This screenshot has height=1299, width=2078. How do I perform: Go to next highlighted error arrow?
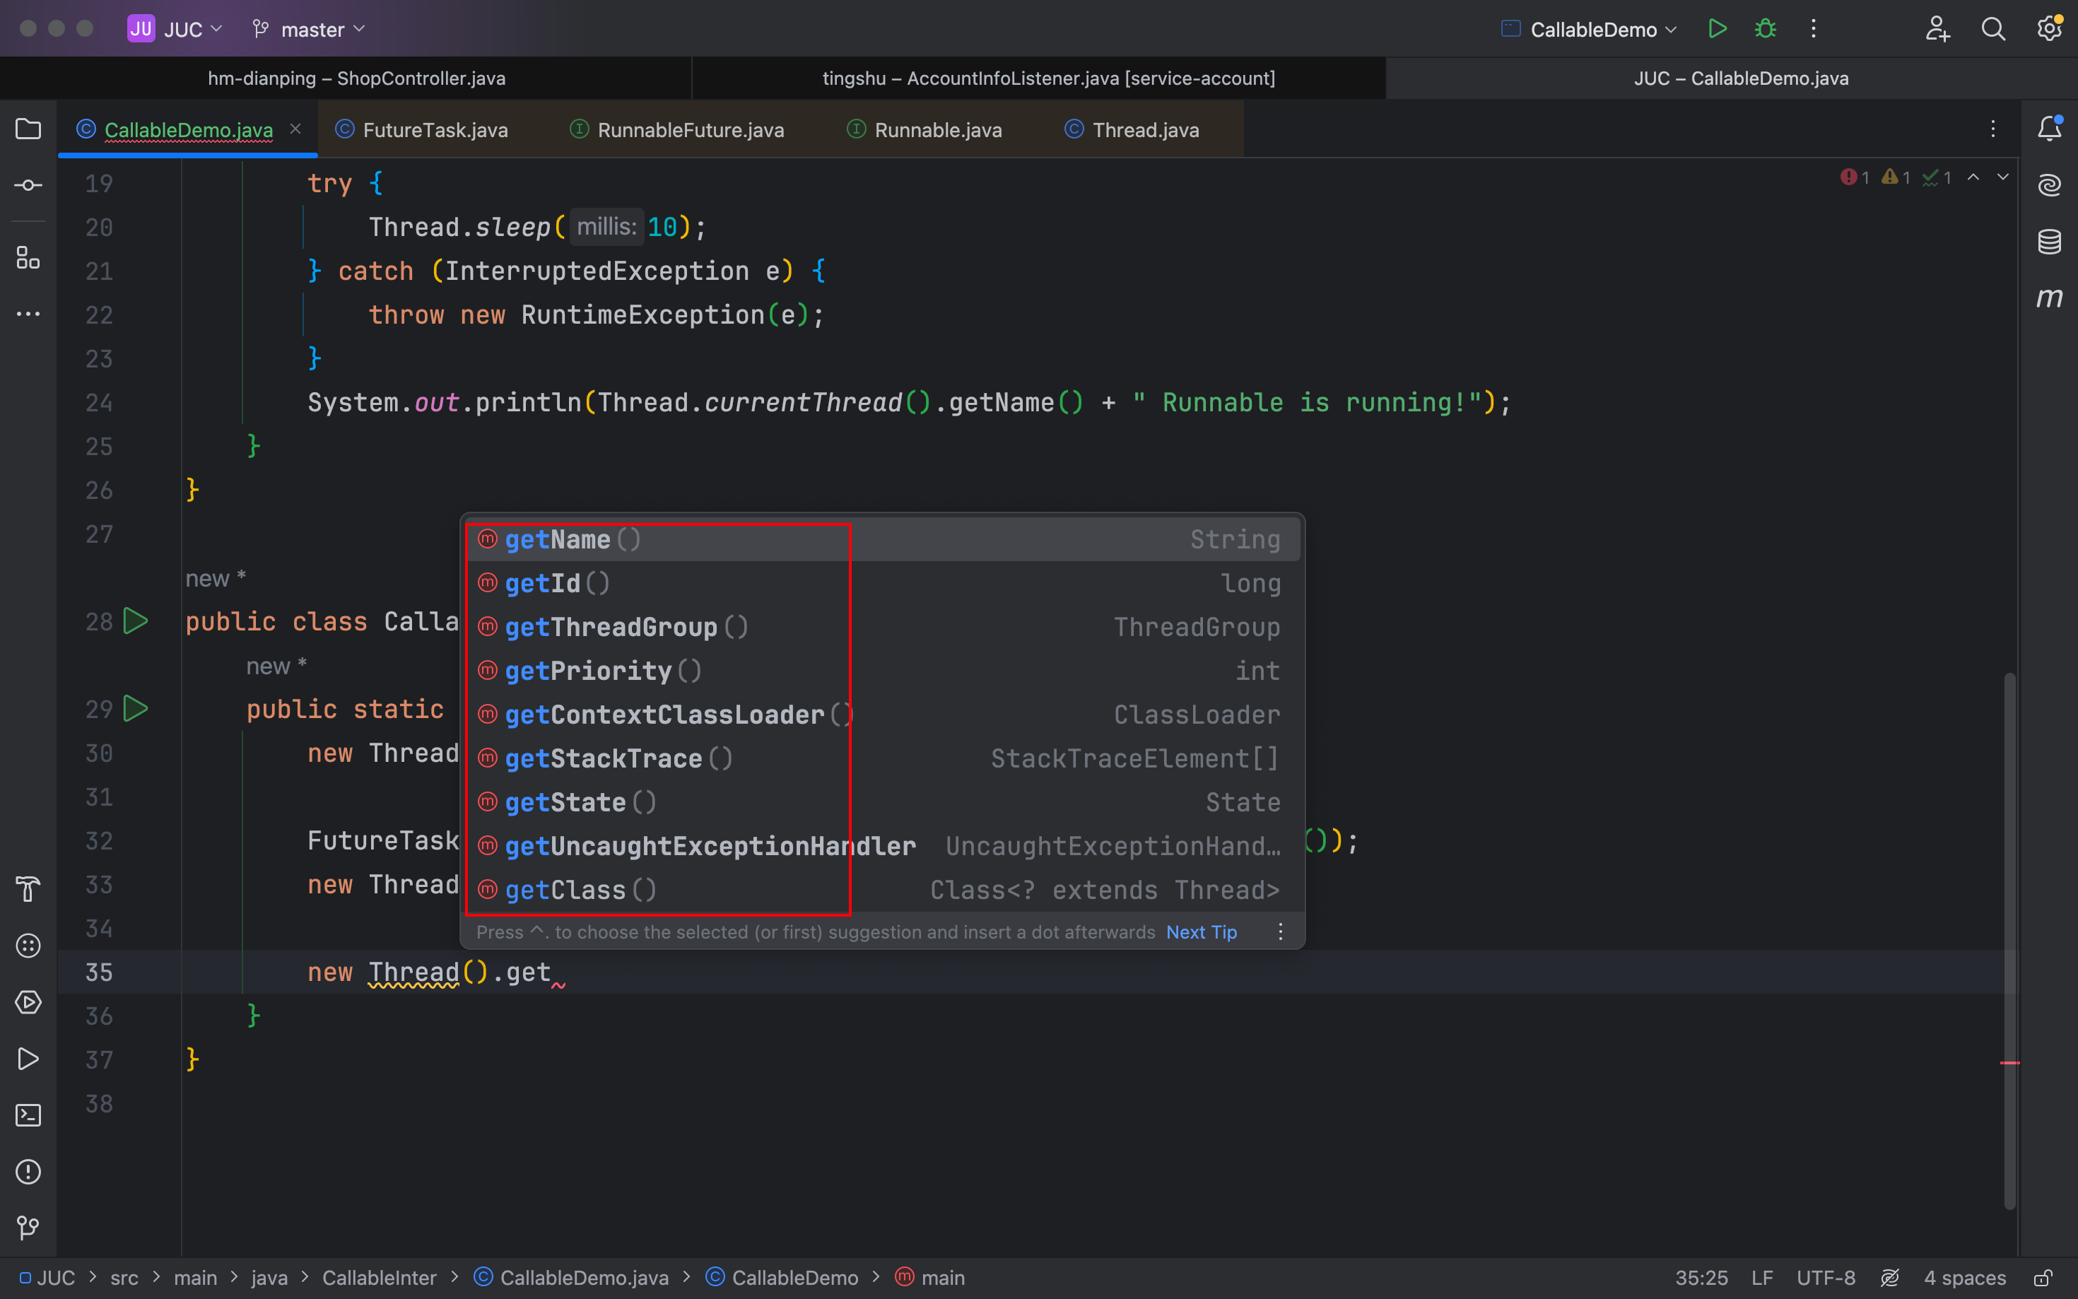click(x=2002, y=177)
